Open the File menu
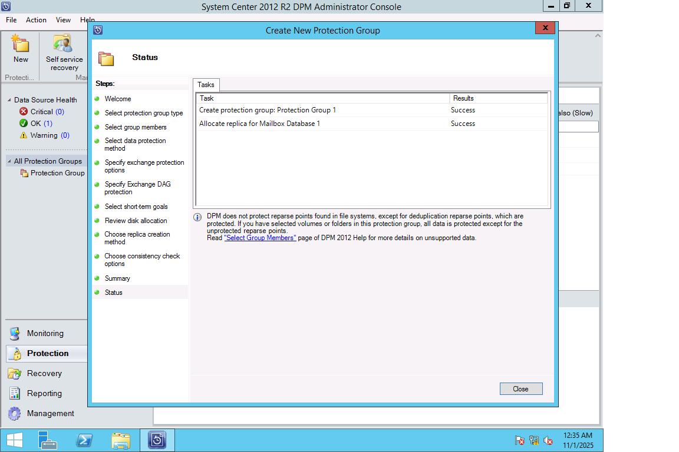Viewport: 679px width, 452px height. pyautogui.click(x=11, y=20)
